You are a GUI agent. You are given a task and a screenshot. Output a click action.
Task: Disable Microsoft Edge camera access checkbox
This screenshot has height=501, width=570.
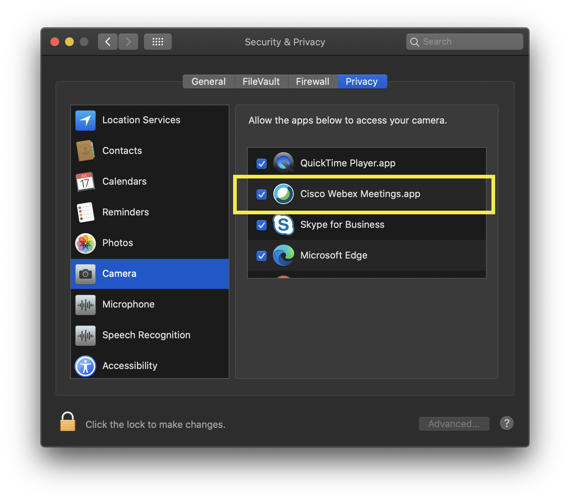(262, 256)
